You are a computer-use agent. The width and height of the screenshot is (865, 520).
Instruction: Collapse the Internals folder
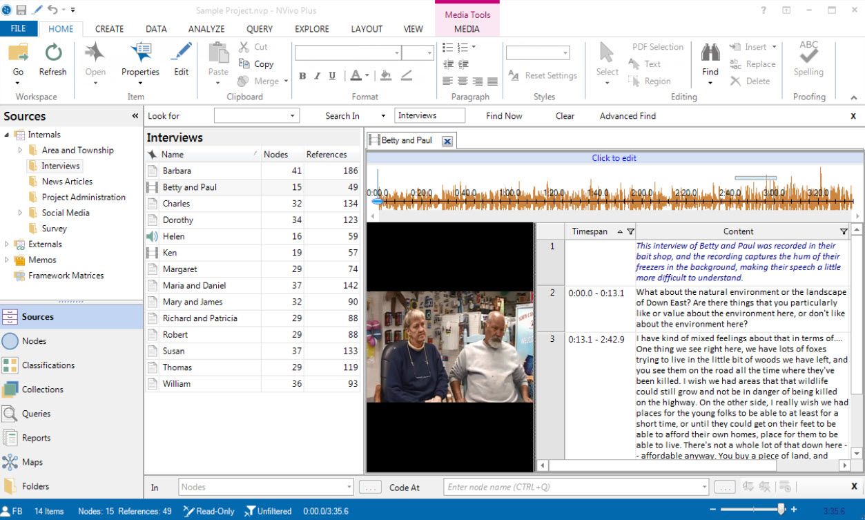tap(6, 134)
